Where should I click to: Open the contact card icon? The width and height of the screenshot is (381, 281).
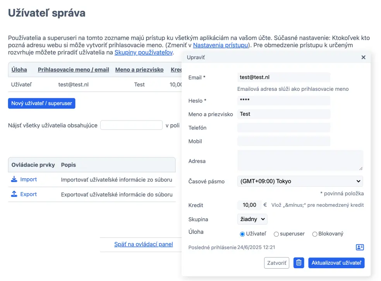click(360, 247)
